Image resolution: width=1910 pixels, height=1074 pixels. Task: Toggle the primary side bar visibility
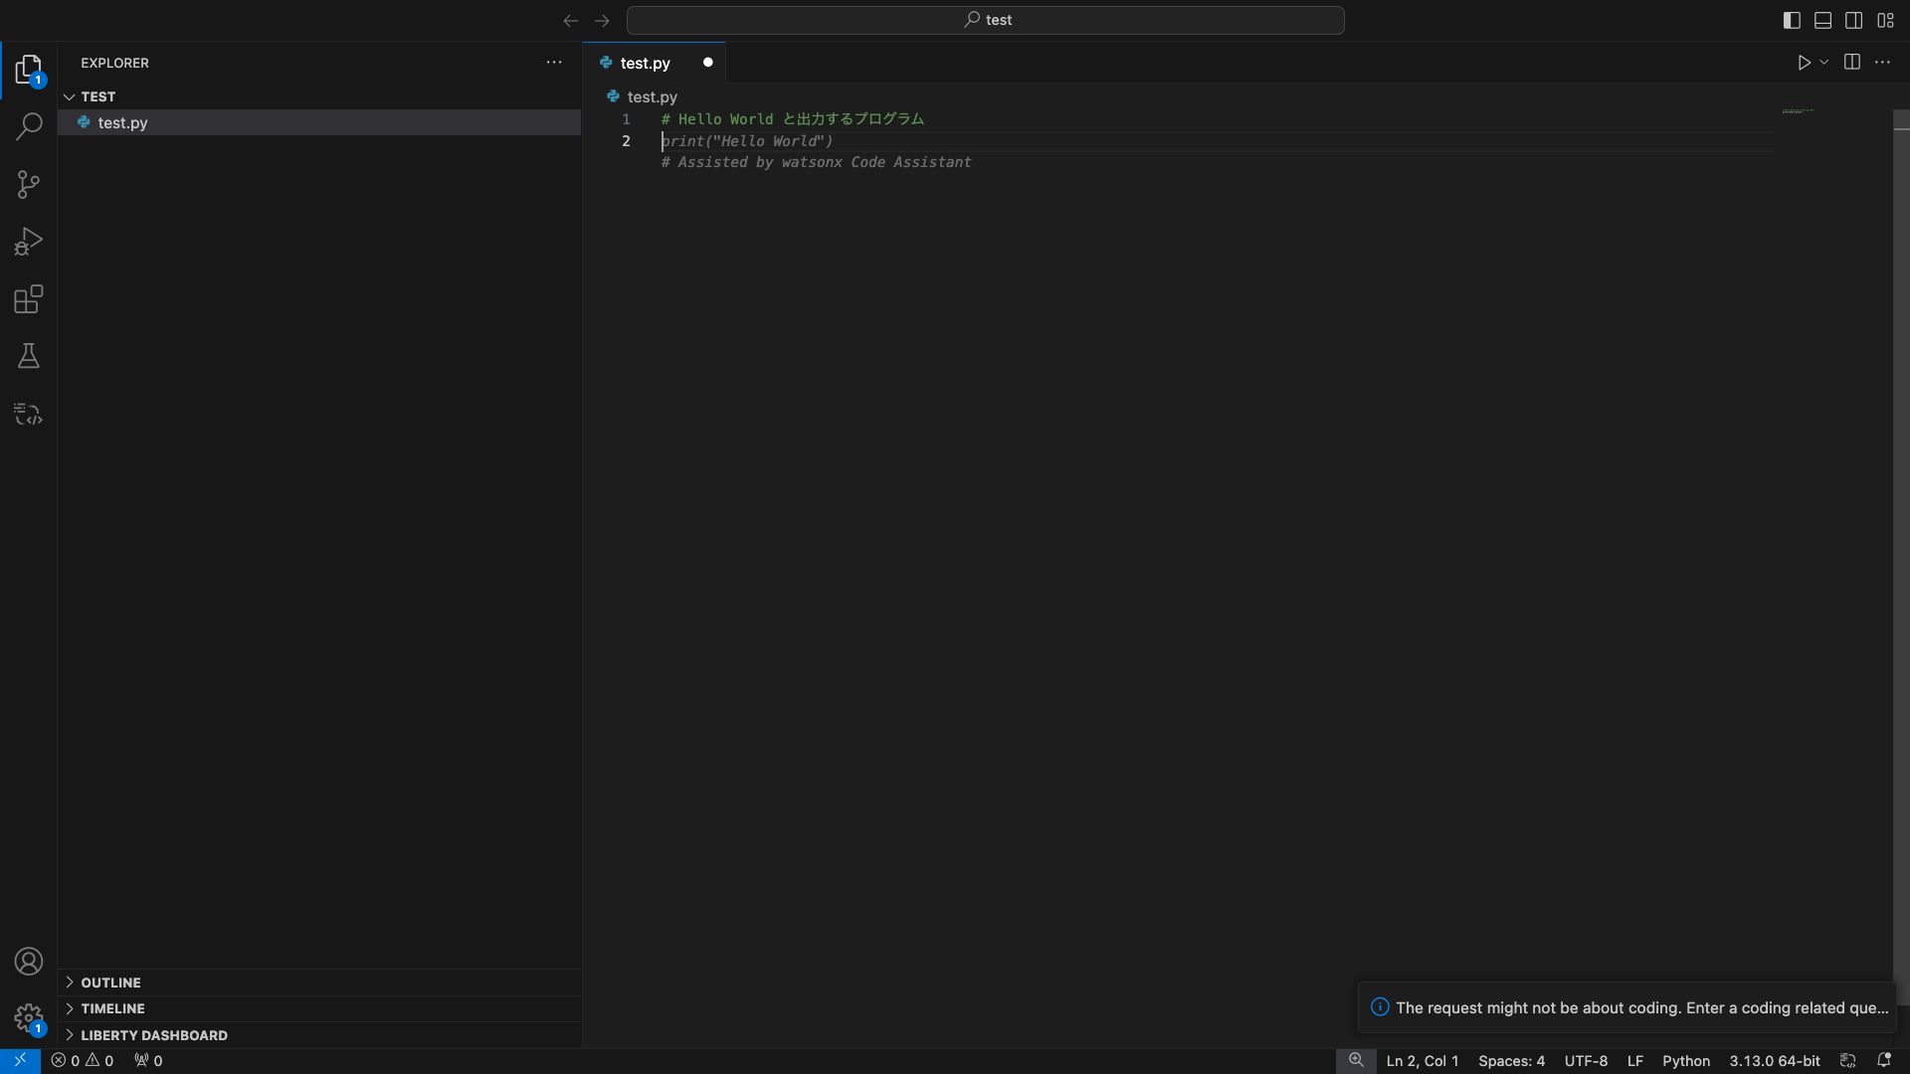pos(1792,20)
